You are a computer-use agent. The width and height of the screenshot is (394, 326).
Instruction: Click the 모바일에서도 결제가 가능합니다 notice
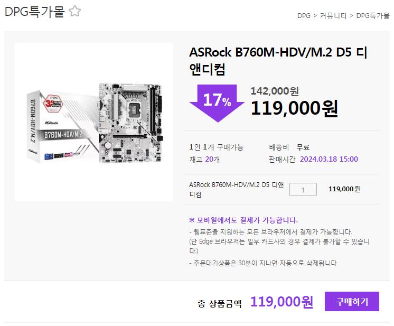pos(243,220)
